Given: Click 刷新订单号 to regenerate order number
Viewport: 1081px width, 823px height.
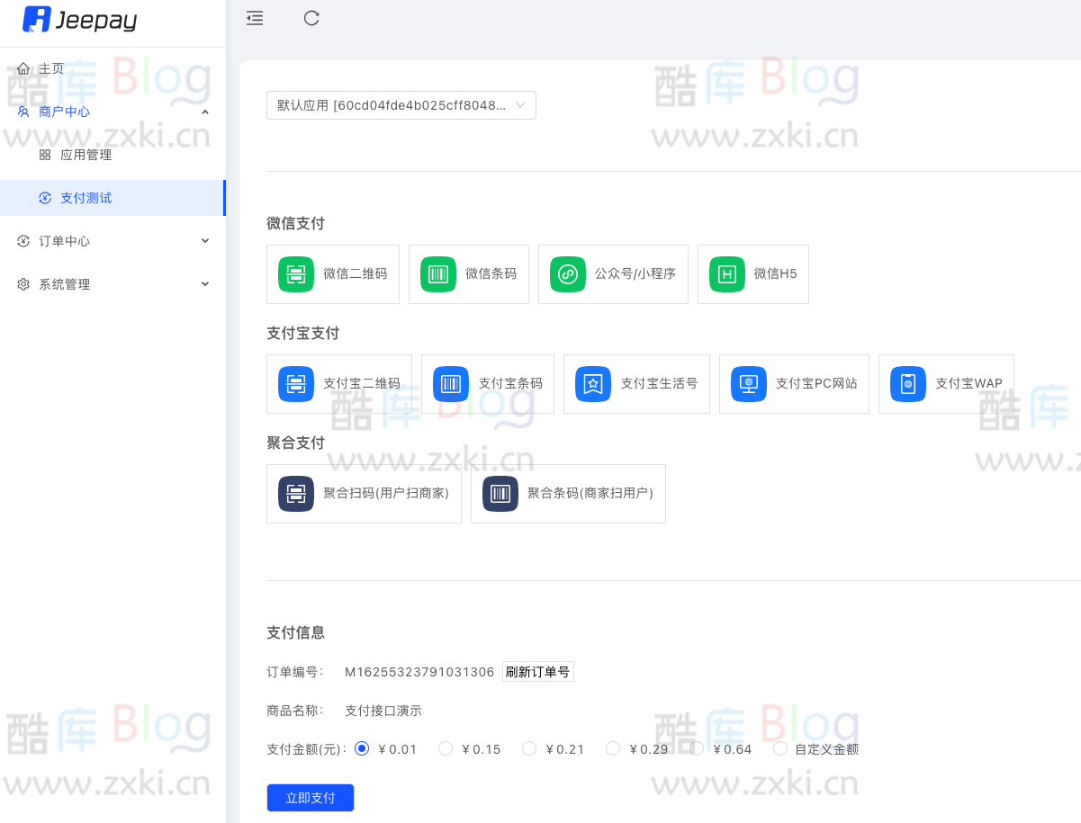Looking at the screenshot, I should (537, 671).
